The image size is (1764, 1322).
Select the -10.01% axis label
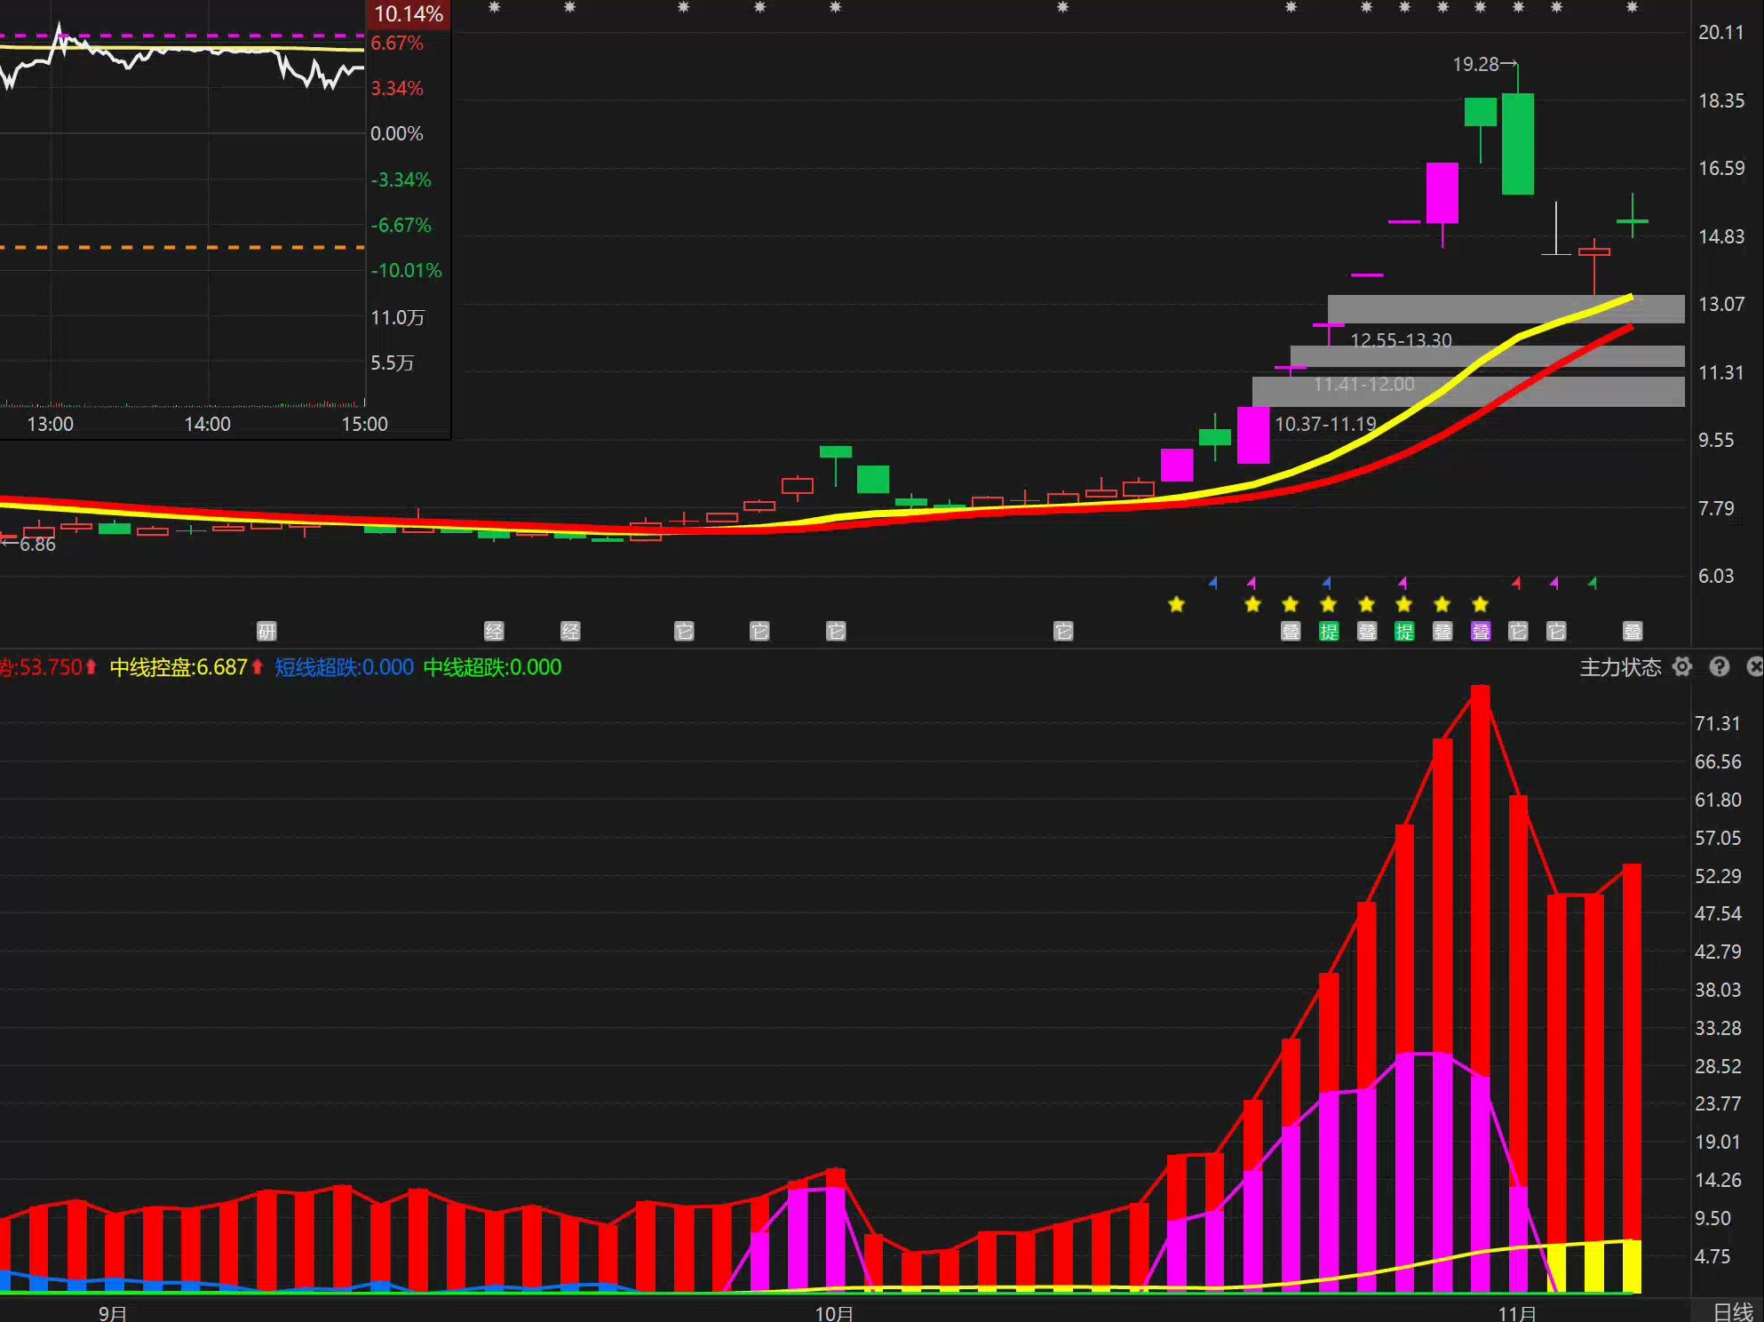coord(406,270)
